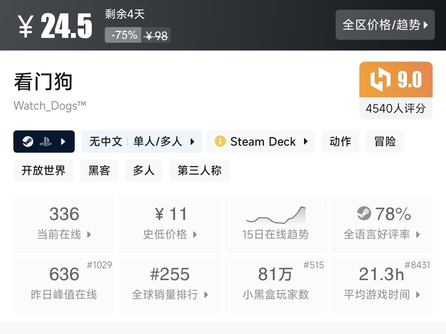Click the Steam platform icon
Image resolution: width=446 pixels, height=334 pixels.
pos(28,142)
